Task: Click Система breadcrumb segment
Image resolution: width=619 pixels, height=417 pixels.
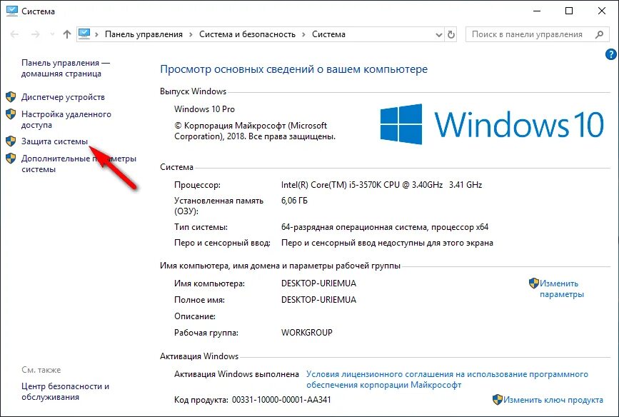Action: coord(328,34)
